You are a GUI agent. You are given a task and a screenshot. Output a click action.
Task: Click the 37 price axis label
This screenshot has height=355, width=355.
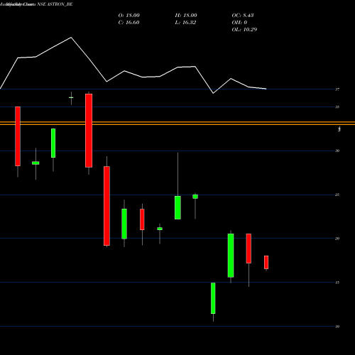coord(337,89)
